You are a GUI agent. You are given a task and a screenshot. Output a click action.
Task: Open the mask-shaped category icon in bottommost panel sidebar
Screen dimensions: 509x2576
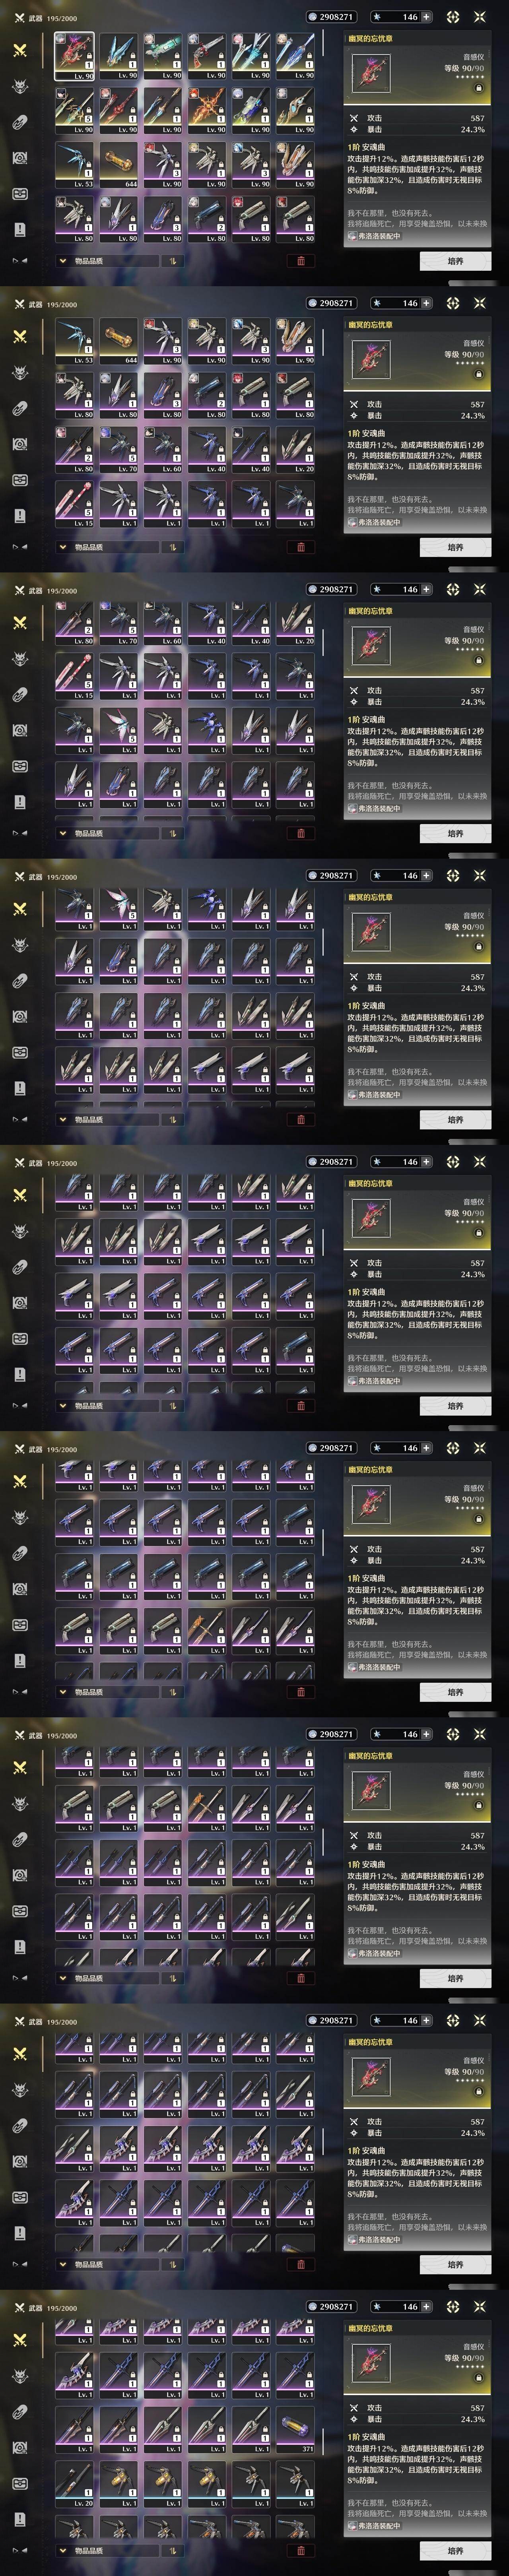[20, 2483]
